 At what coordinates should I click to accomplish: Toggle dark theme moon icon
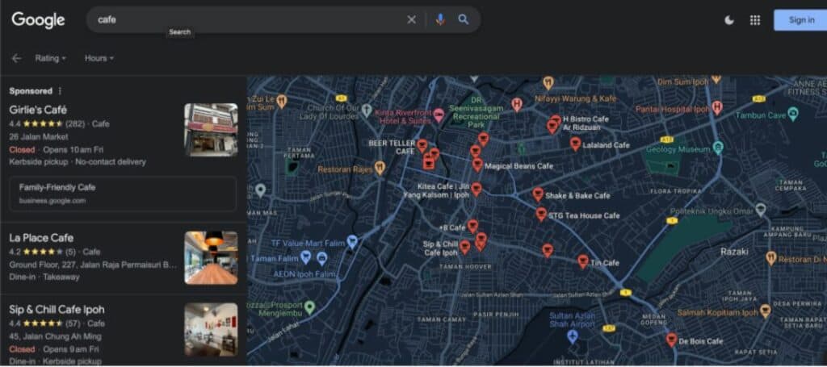click(729, 20)
